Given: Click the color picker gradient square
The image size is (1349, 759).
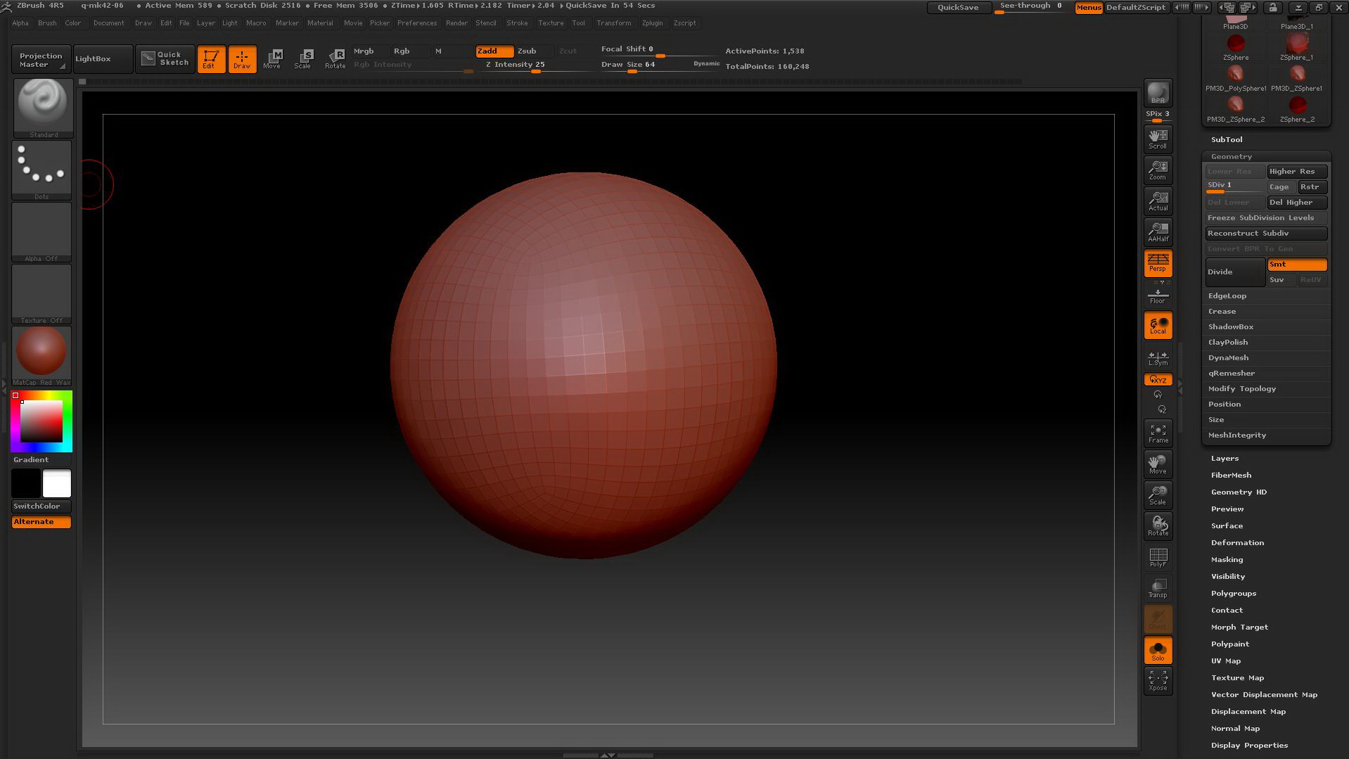Looking at the screenshot, I should click(41, 421).
